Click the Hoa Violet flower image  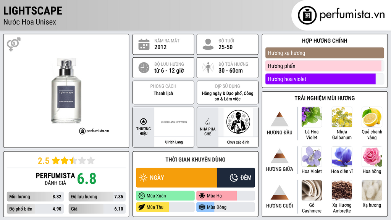click(x=312, y=156)
